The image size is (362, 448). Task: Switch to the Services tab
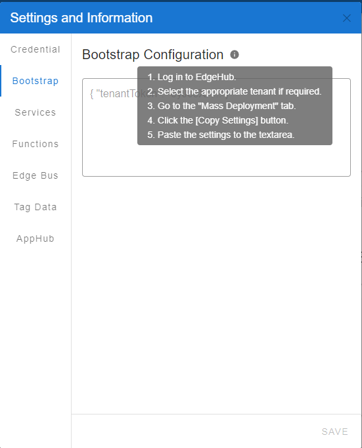pos(35,112)
